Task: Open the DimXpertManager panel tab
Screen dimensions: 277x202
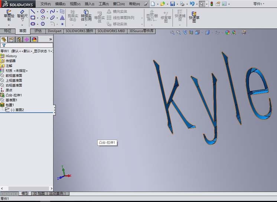Action: point(26,39)
